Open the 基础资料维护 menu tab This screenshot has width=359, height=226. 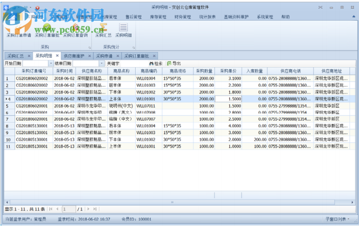[x=236, y=17]
